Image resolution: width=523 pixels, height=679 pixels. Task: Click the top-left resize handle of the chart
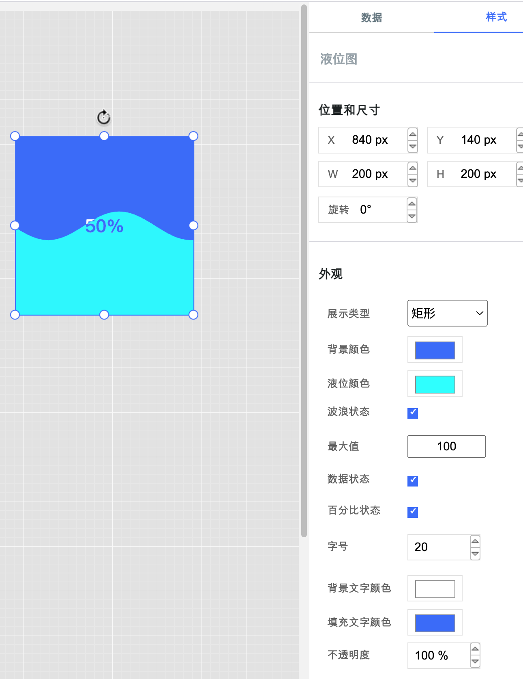pyautogui.click(x=15, y=136)
